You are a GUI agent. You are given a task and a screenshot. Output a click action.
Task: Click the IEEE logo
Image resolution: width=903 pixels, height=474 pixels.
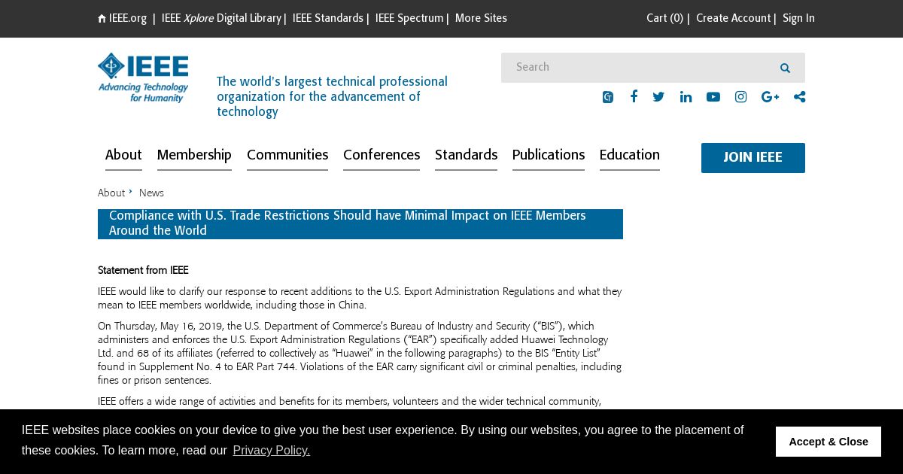click(x=143, y=77)
